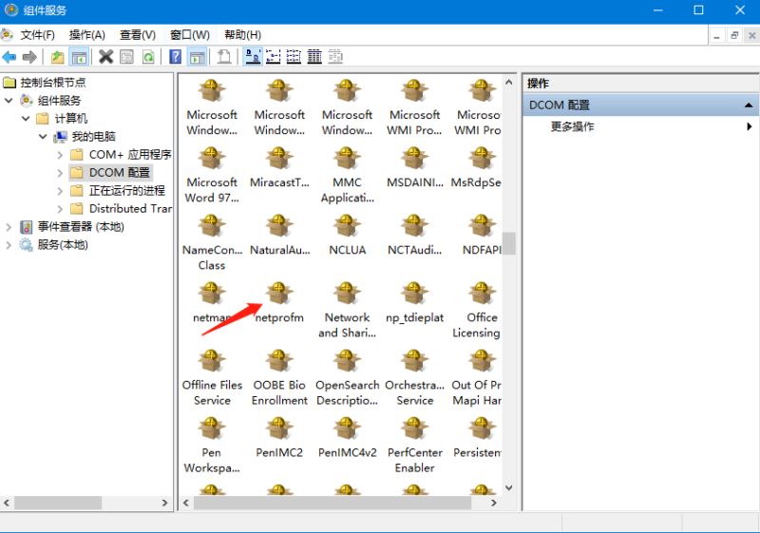Select NCTAudi... DCOM item
760x533 pixels.
[x=414, y=236]
